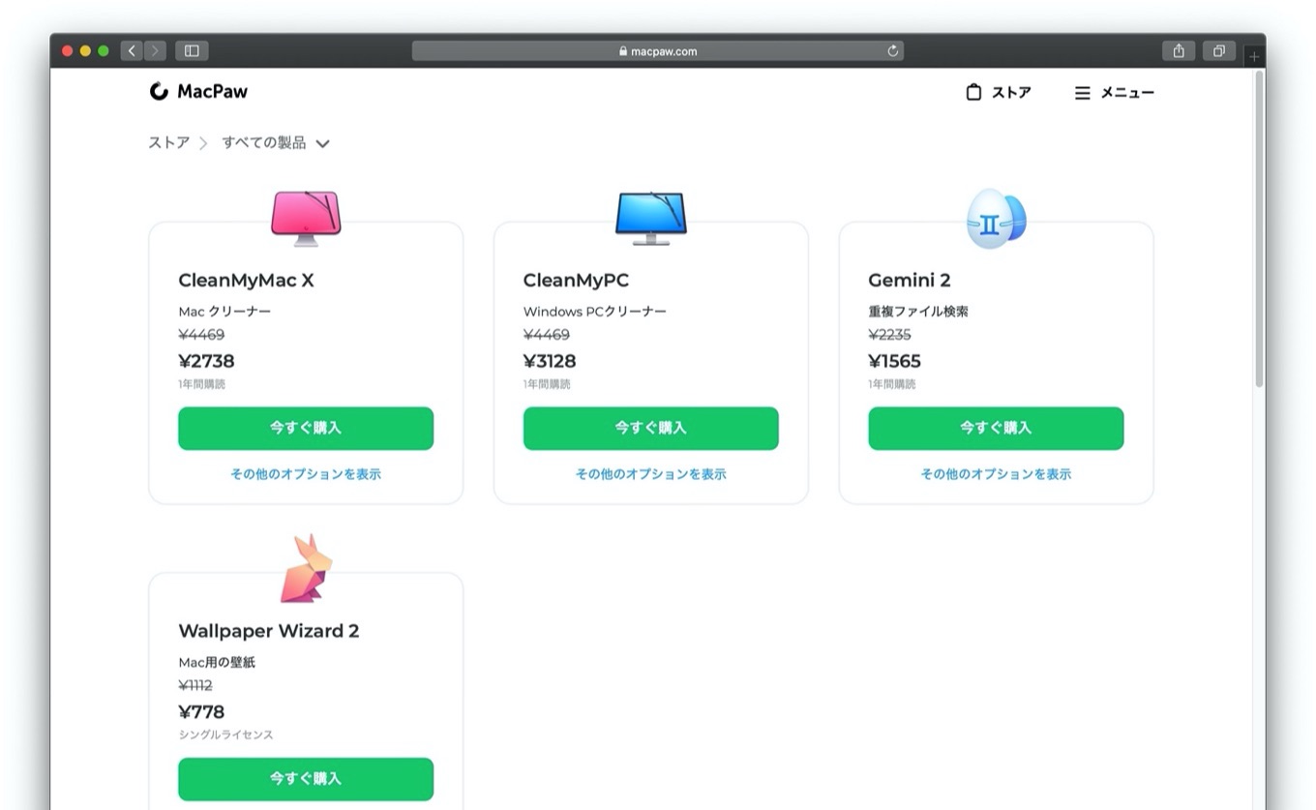The height and width of the screenshot is (810, 1316).
Task: Show other options for Gemini 2
Action: point(996,474)
